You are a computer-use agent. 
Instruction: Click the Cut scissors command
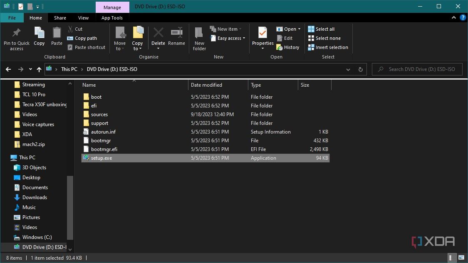click(75, 29)
